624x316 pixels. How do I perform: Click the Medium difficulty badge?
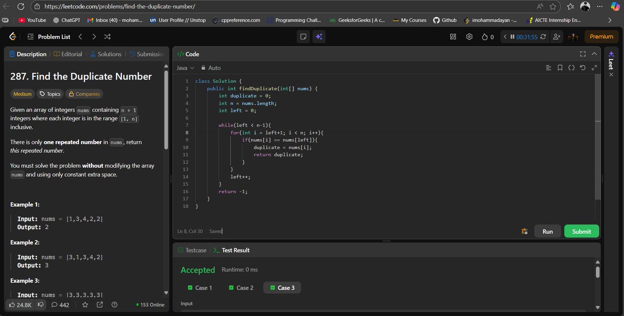(22, 94)
